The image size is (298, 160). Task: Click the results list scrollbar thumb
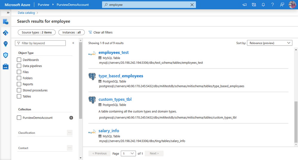pos(296,122)
